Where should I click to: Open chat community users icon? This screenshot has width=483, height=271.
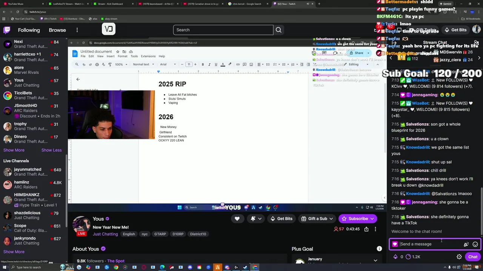click(x=476, y=43)
